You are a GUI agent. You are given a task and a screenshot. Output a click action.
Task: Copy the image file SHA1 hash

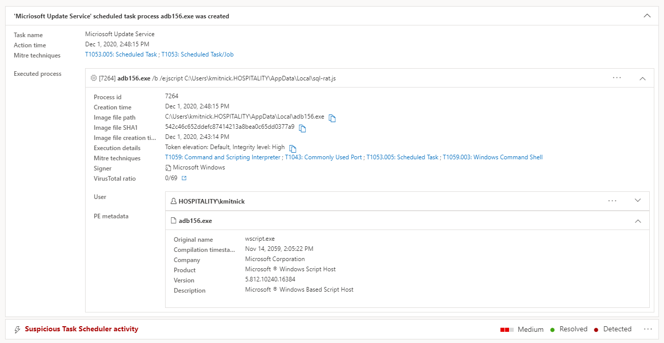302,128
